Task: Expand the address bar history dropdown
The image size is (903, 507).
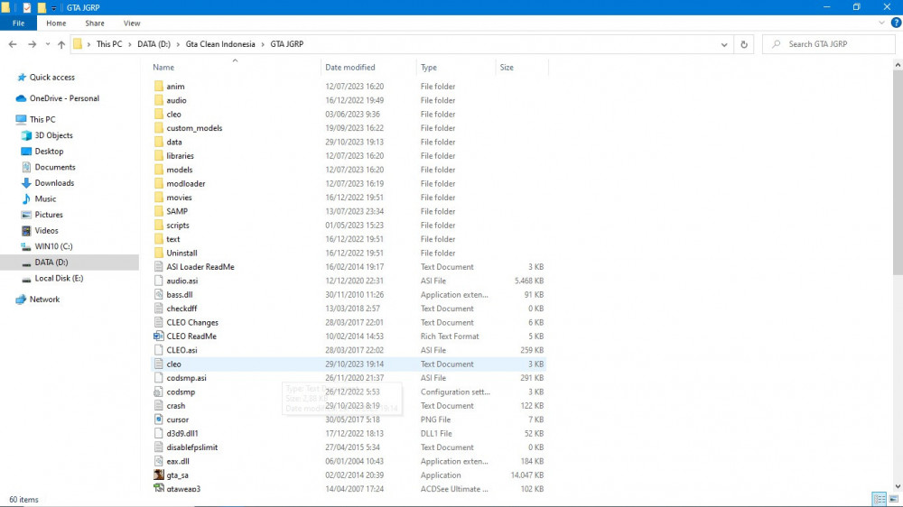Action: 724,44
